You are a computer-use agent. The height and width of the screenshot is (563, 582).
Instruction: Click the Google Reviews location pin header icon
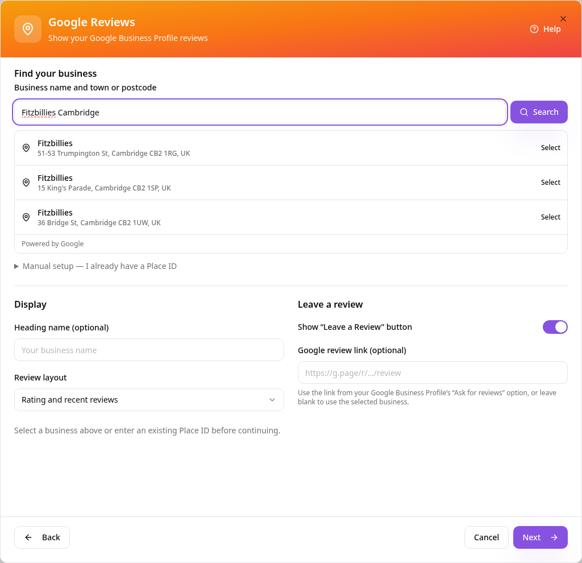(x=28, y=29)
